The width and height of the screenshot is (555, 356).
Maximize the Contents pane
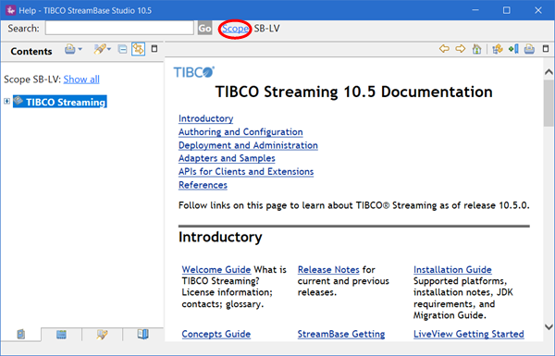tap(154, 48)
